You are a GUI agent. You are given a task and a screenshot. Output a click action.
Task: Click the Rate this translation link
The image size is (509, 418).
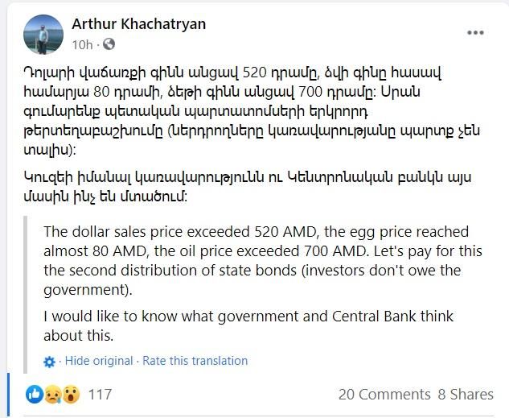195,361
